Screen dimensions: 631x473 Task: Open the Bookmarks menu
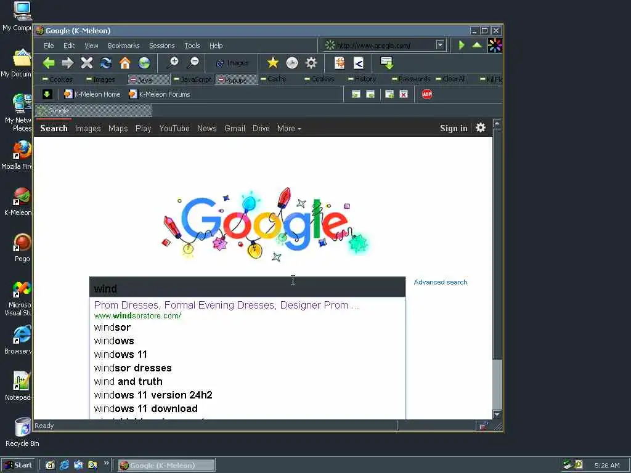123,46
